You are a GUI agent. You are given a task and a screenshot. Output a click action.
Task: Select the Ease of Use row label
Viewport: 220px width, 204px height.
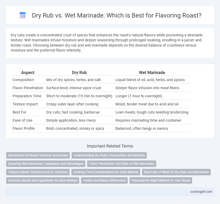[x=23, y=120]
